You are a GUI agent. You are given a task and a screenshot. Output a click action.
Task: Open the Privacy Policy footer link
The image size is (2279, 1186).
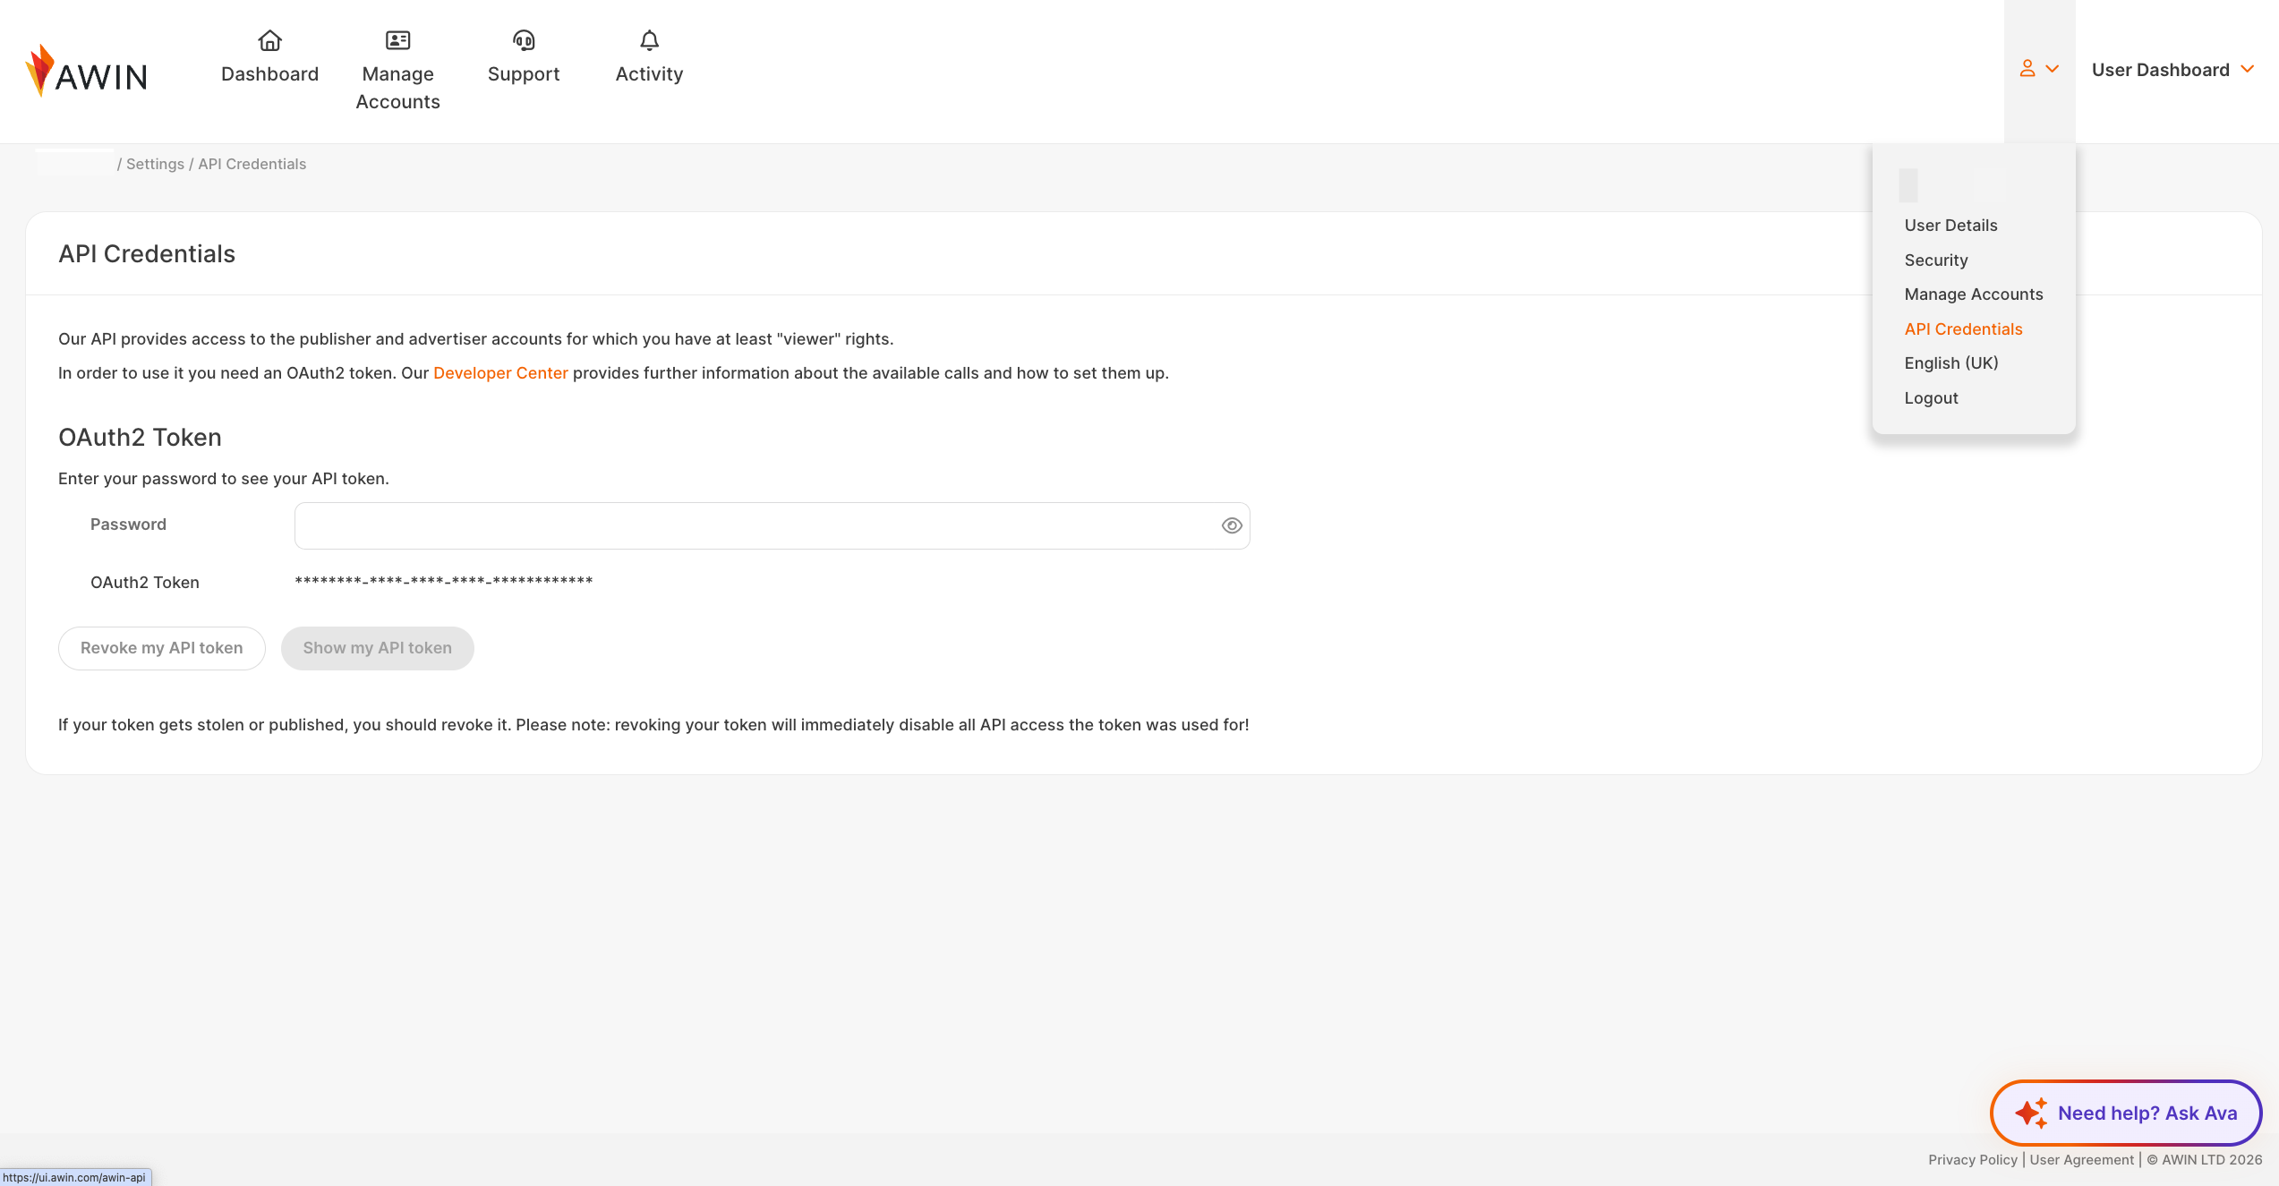click(1972, 1160)
